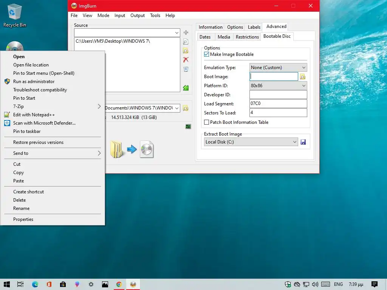Expand the 7-Zip submenu
Viewport: 387px width, 290px height.
pyautogui.click(x=99, y=106)
